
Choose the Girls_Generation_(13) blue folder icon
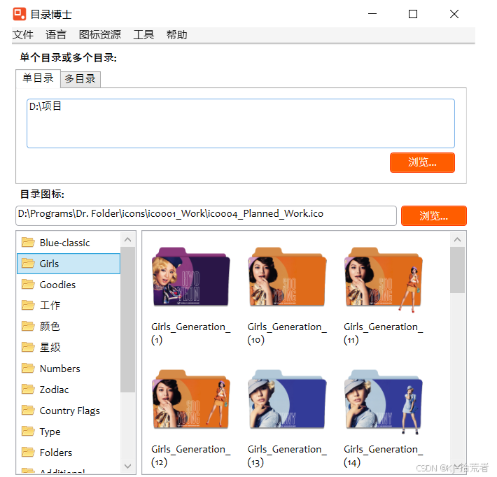[x=287, y=399]
